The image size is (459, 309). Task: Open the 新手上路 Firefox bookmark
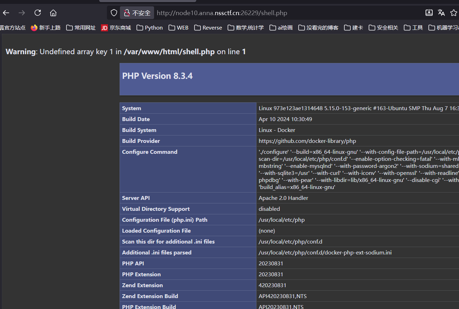click(x=46, y=27)
